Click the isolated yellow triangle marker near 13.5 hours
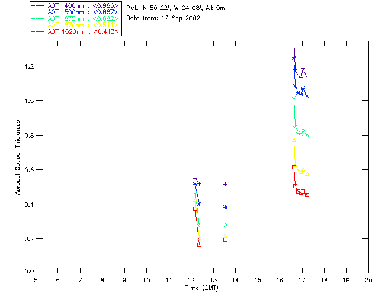379x303 pixels. (225, 236)
